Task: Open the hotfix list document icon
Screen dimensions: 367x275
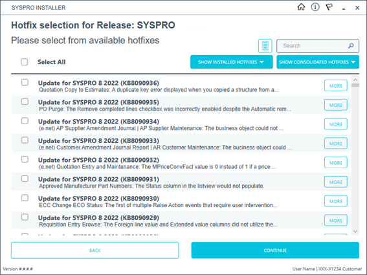Action: click(x=265, y=46)
